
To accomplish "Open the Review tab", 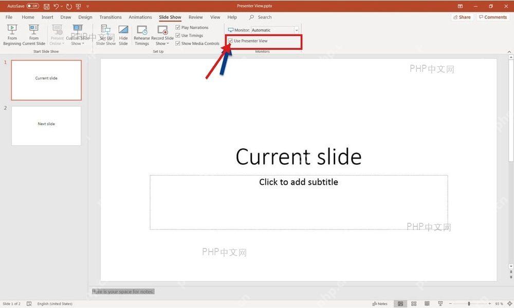I will click(x=196, y=17).
